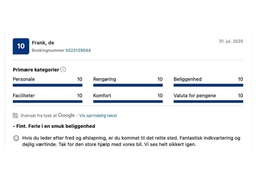Click the Google translate icon
Screen dimensions: 256x180
tap(15, 115)
